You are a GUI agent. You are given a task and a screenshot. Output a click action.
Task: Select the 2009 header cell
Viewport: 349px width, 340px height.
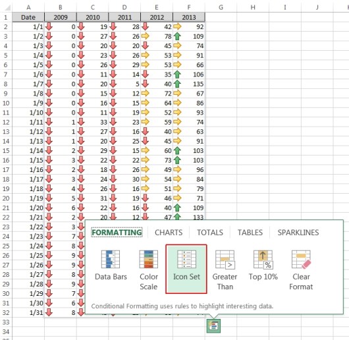[61, 17]
